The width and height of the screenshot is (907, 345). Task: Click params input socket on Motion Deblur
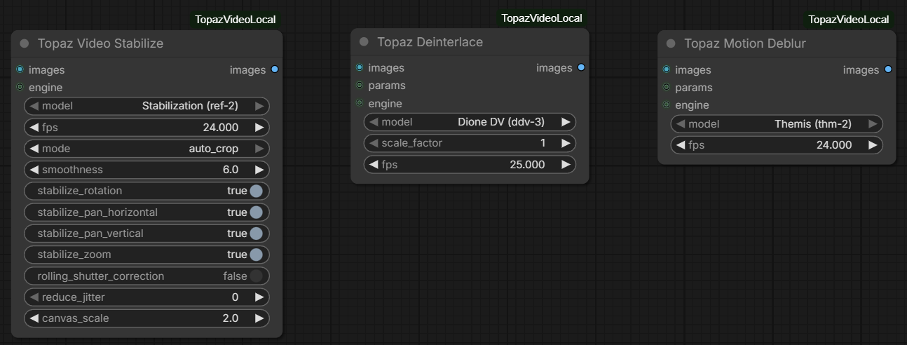click(666, 87)
